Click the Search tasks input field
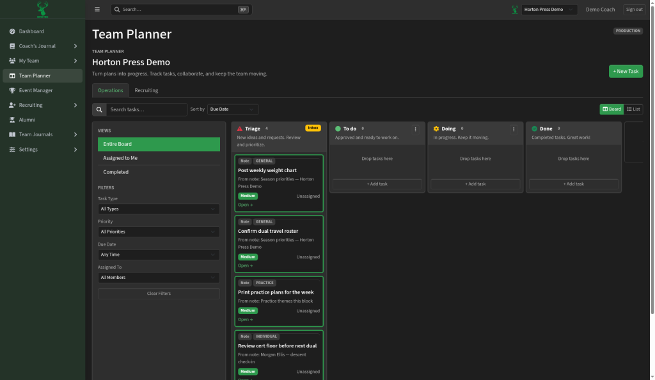The image size is (655, 380). tap(146, 109)
